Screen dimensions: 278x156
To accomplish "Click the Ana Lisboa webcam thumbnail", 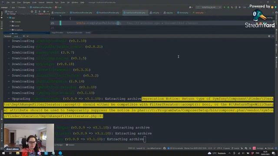I will [x=29, y=137].
